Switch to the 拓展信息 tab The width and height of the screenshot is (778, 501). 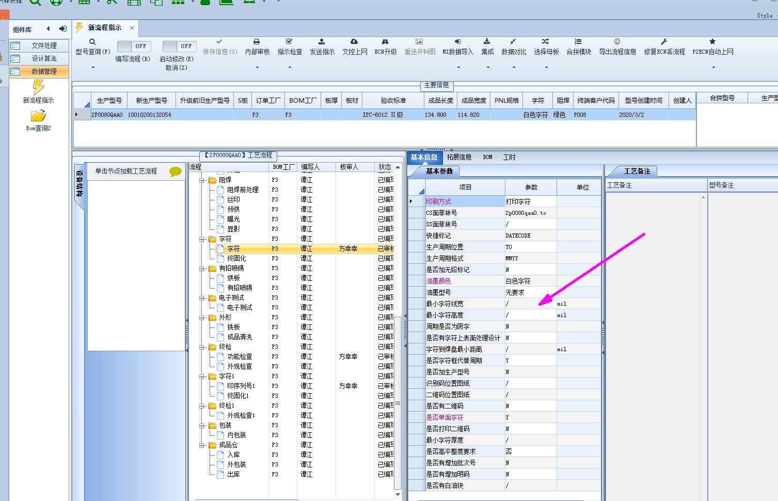[459, 157]
